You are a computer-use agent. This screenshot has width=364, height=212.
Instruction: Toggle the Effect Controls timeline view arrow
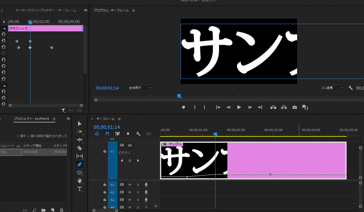coord(4,22)
